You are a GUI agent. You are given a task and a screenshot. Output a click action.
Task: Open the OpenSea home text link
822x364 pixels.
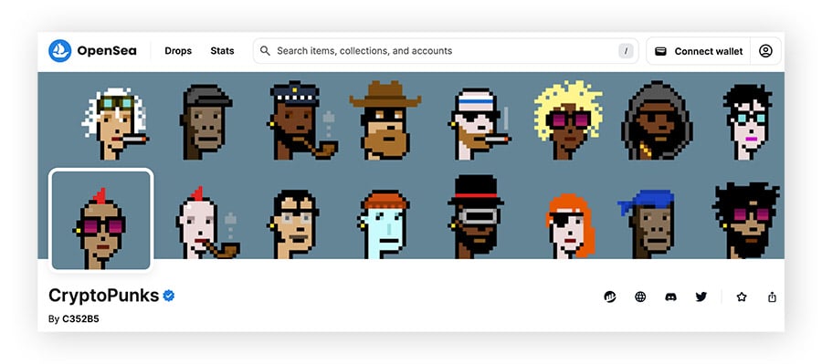pos(107,51)
